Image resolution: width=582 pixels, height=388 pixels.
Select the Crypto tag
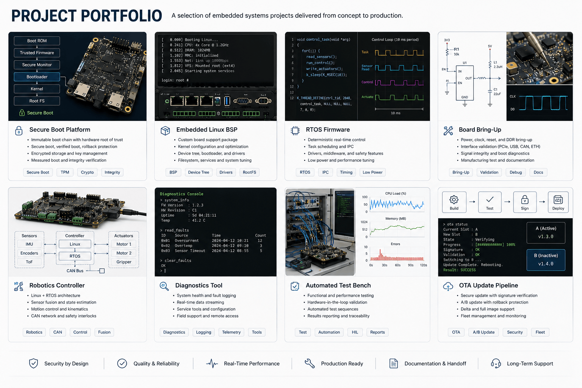(87, 172)
